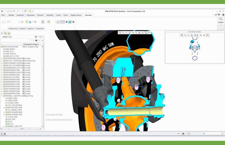Screen dimensions: 225x145
Task: Open the Options dashboard panel
Action: point(30,28)
